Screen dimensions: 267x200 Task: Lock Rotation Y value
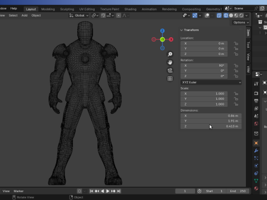click(x=236, y=71)
